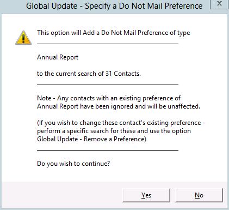
Task: Click the 'Do you wish to continue?' question
Action: 73,164
